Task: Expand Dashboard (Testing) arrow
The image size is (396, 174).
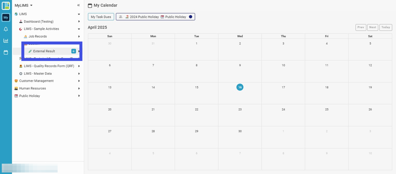Action: (x=79, y=21)
